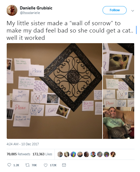The height and width of the screenshot is (172, 140).
Task: Click the envelope direct message icon
Action: [x=64, y=165]
